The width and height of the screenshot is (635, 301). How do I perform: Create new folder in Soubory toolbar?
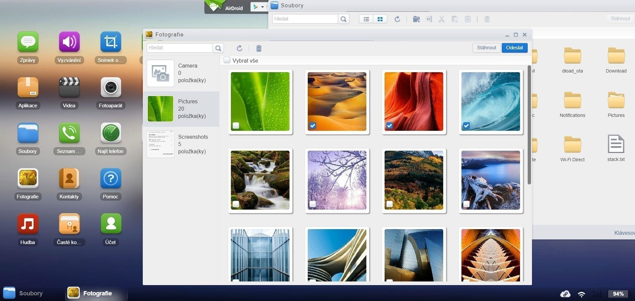pyautogui.click(x=416, y=19)
